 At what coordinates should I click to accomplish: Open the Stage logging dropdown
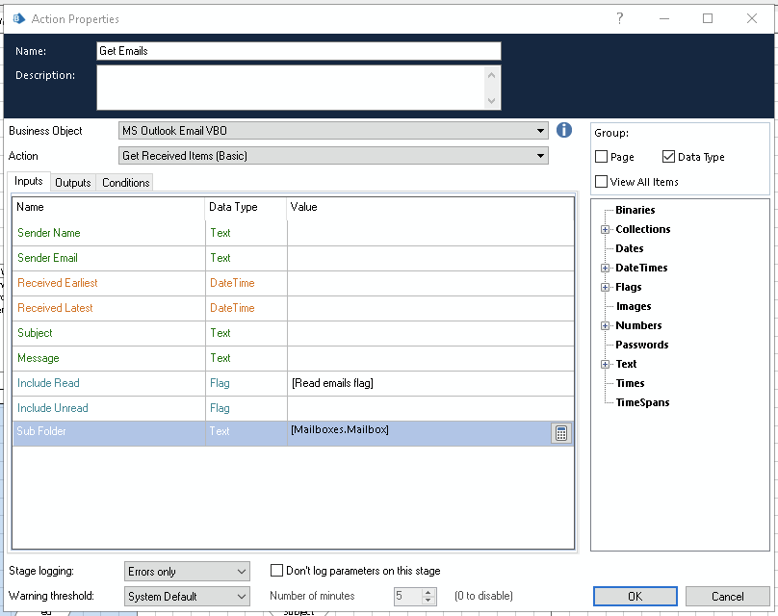click(241, 572)
